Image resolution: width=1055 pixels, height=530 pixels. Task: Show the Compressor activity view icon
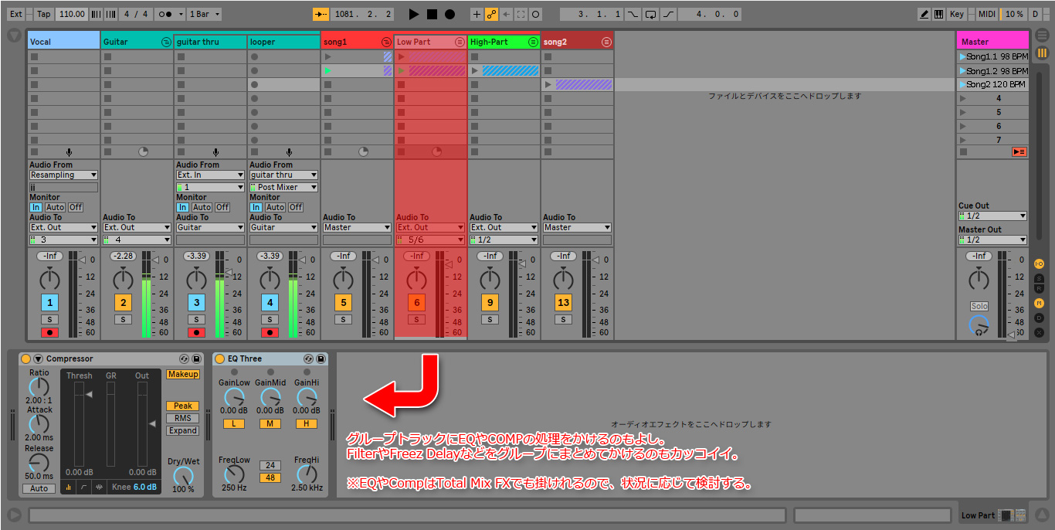pos(100,487)
